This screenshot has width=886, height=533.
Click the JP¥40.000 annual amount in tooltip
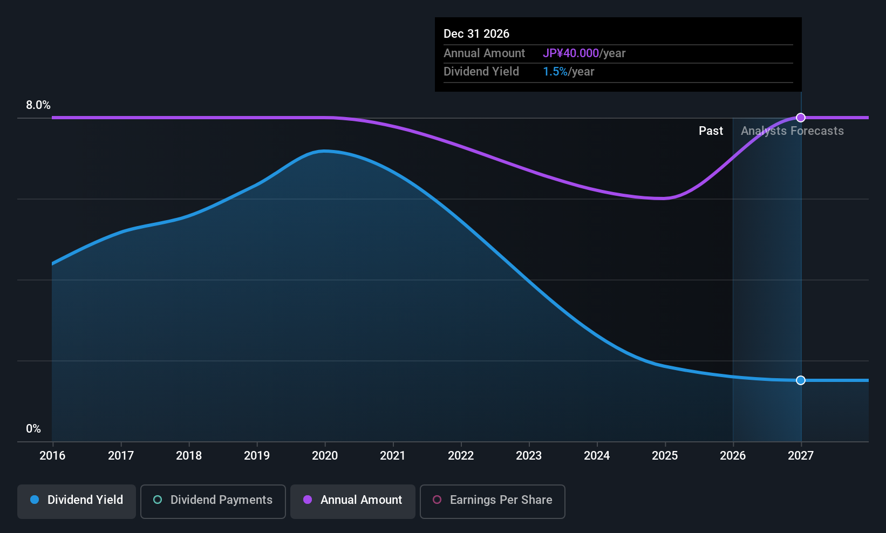[571, 53]
